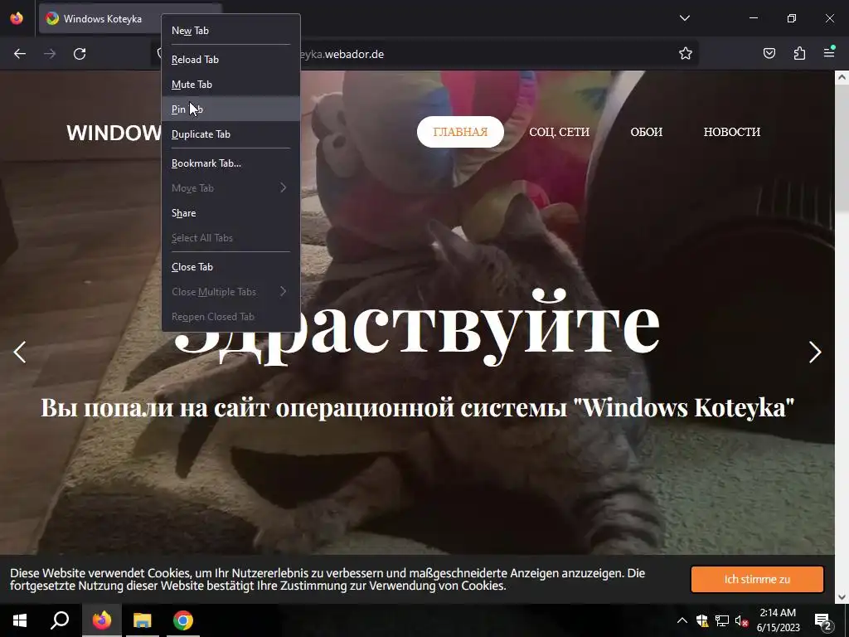The image size is (849, 637).
Task: Expand the Move Tab submenu arrow
Action: [x=284, y=188]
